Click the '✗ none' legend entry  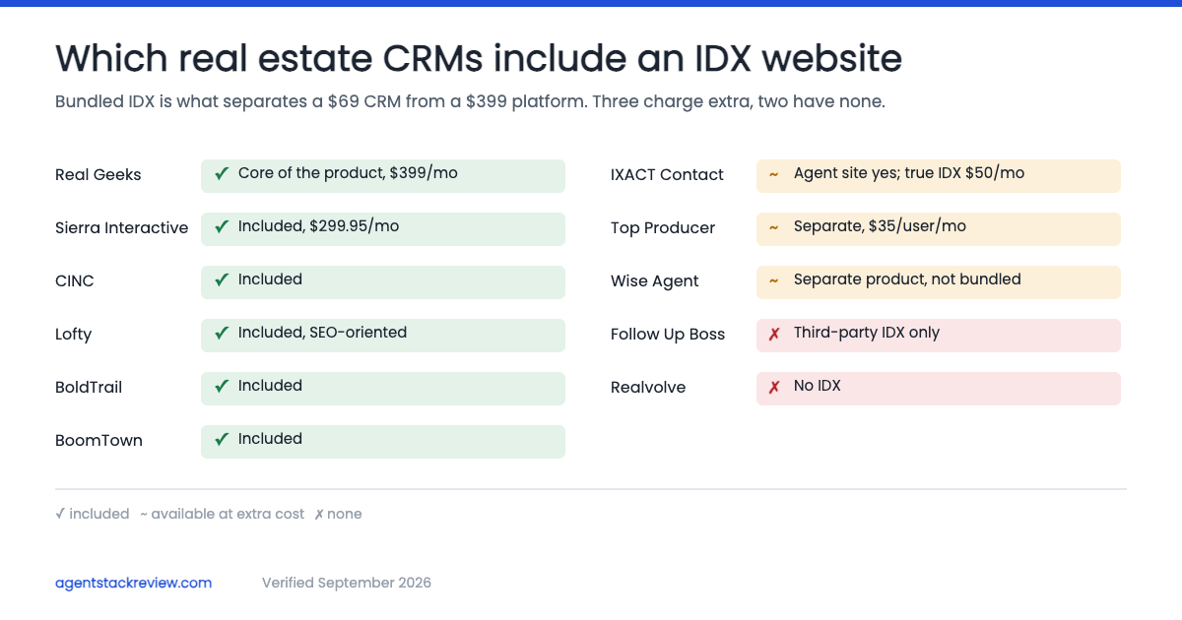pyautogui.click(x=338, y=514)
